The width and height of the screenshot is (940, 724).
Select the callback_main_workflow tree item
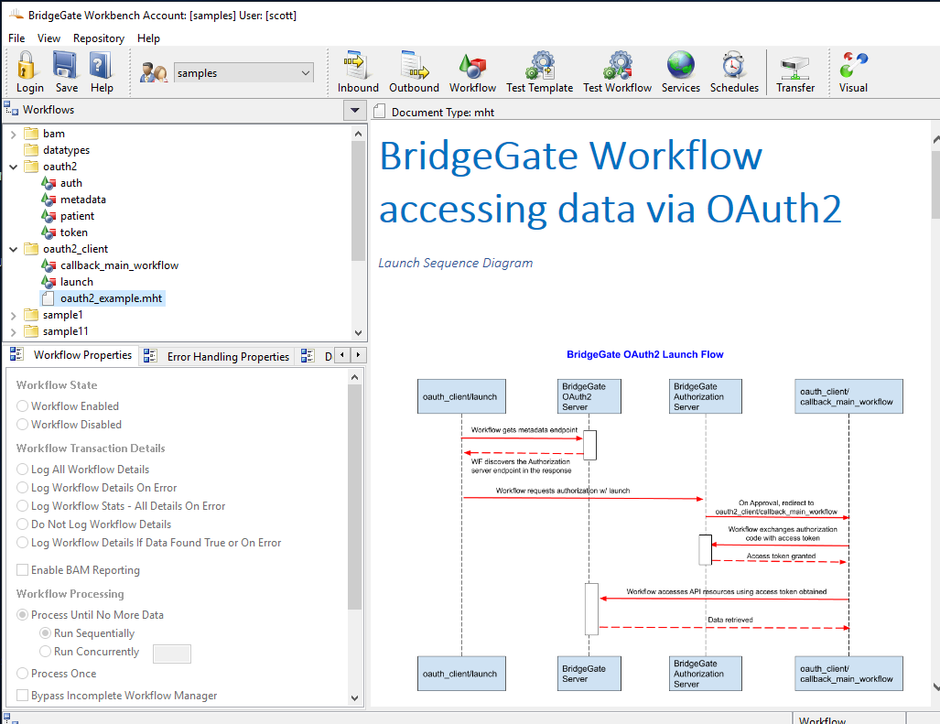[119, 265]
